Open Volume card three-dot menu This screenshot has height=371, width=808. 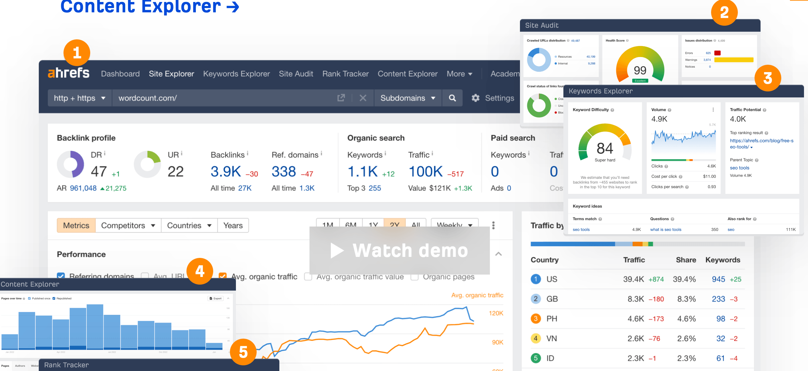713,109
